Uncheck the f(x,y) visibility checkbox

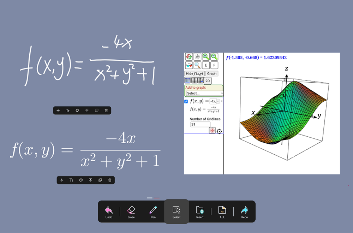click(x=186, y=101)
